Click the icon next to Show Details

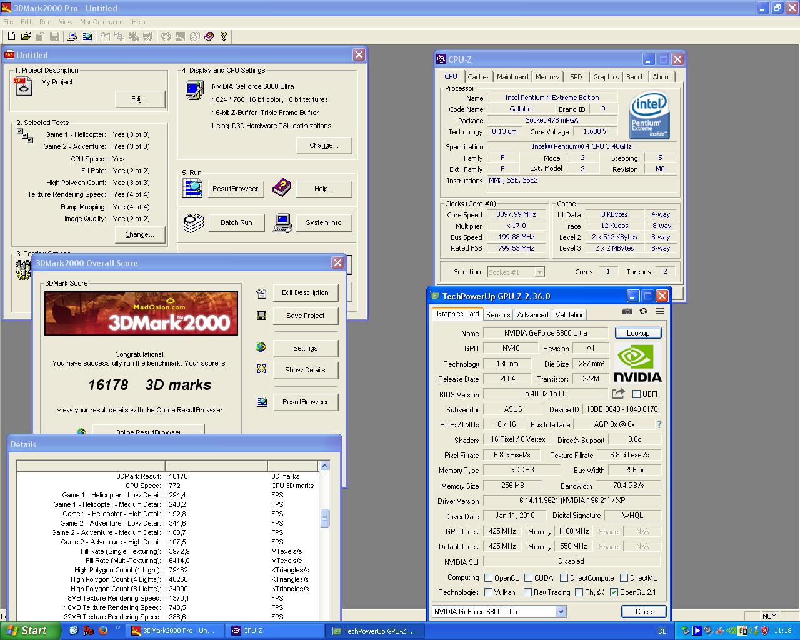click(261, 369)
